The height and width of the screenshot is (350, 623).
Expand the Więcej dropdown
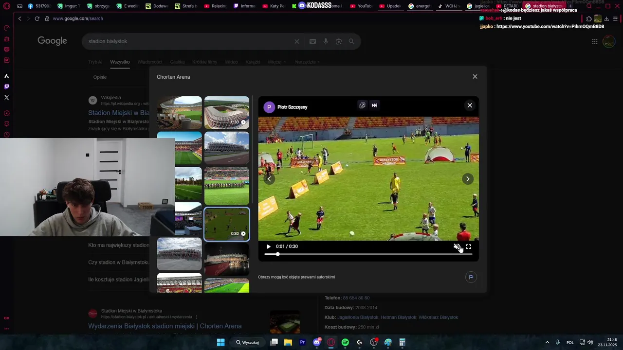point(276,62)
